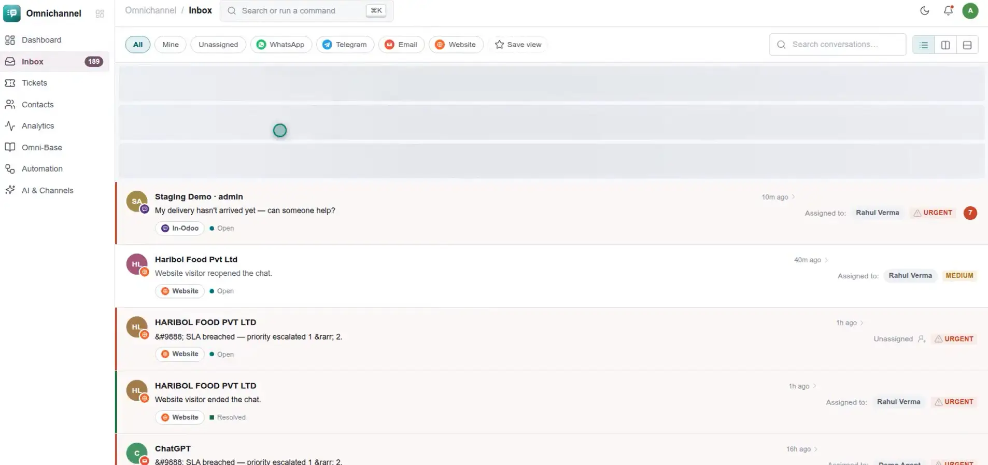The width and height of the screenshot is (988, 465).
Task: Click Website tag on resolved chat row
Action: [180, 417]
